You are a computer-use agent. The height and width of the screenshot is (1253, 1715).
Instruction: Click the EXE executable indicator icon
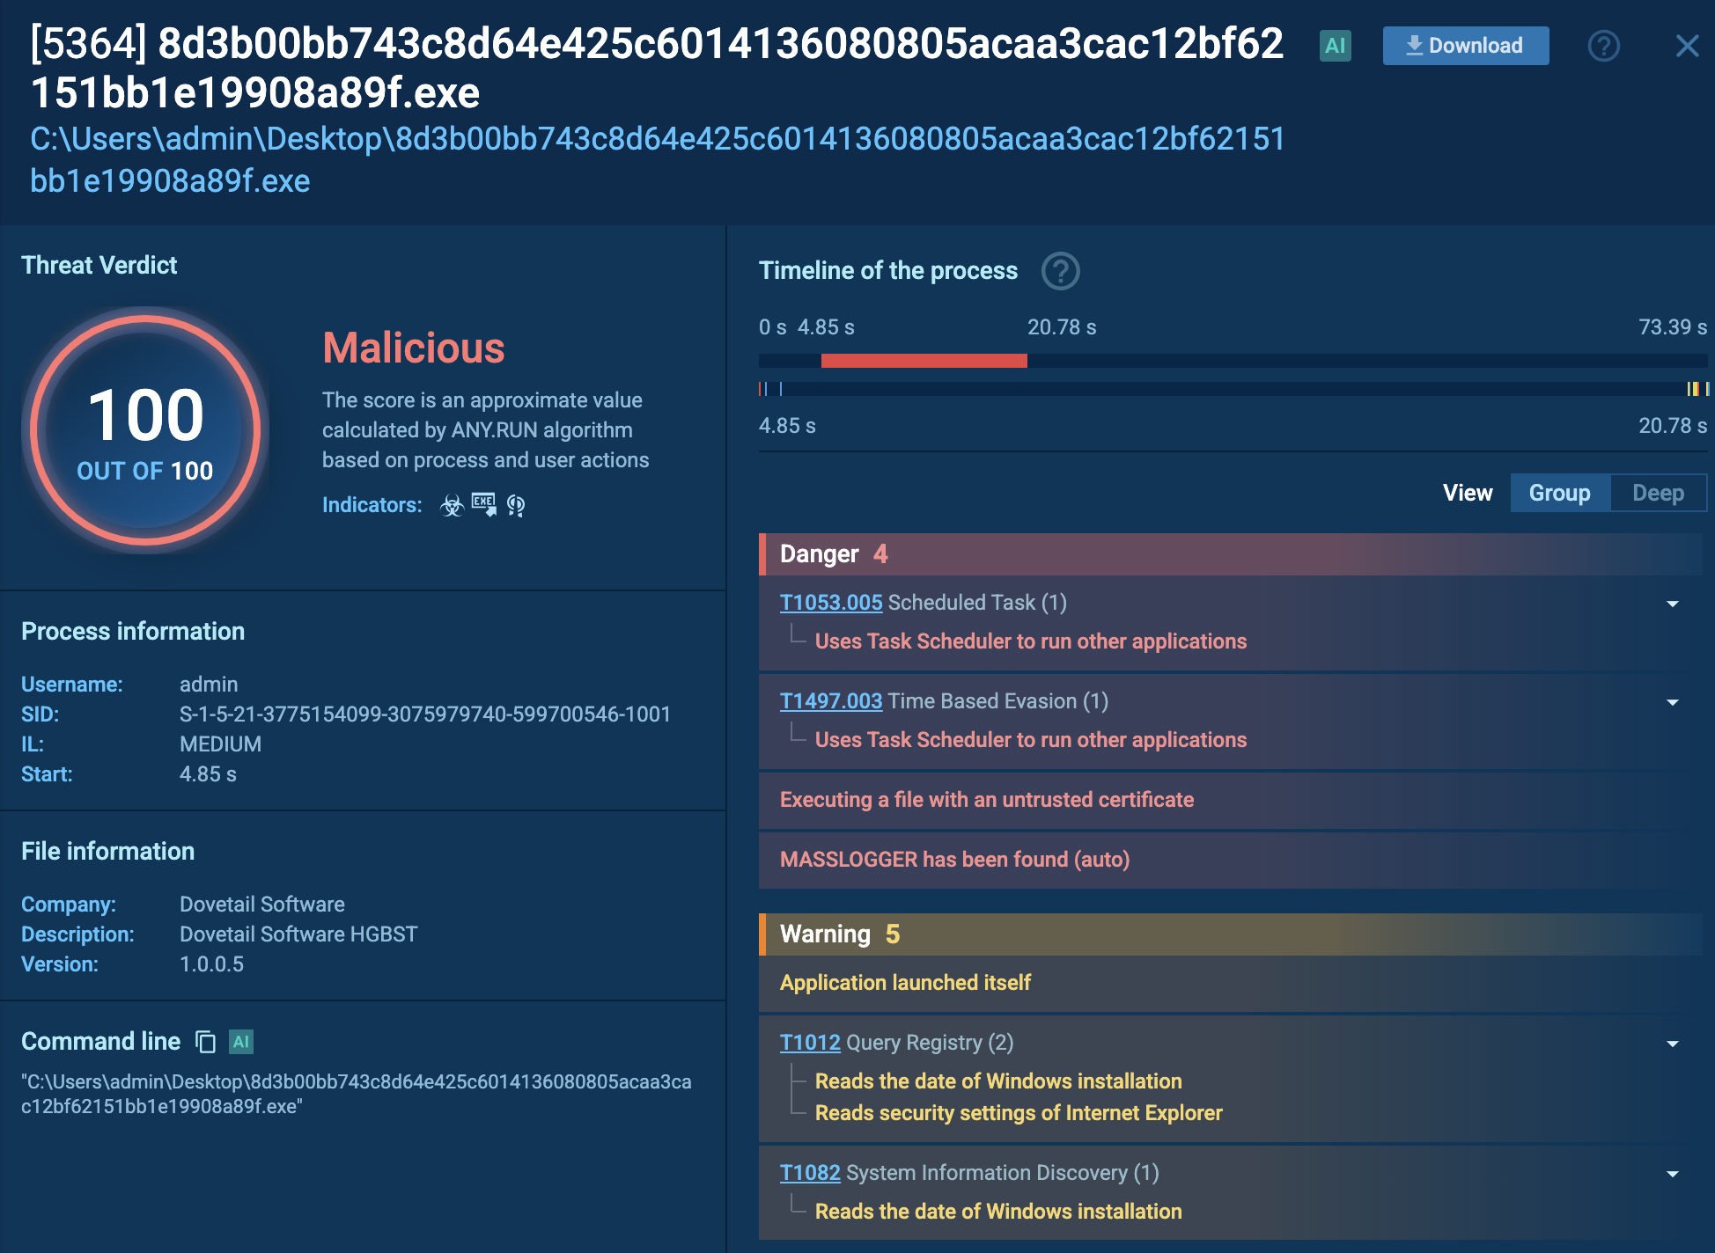[483, 505]
